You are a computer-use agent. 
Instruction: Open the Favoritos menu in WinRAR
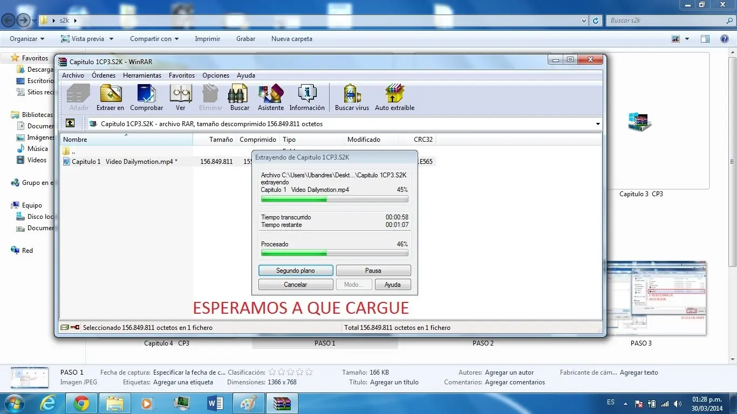click(x=182, y=75)
